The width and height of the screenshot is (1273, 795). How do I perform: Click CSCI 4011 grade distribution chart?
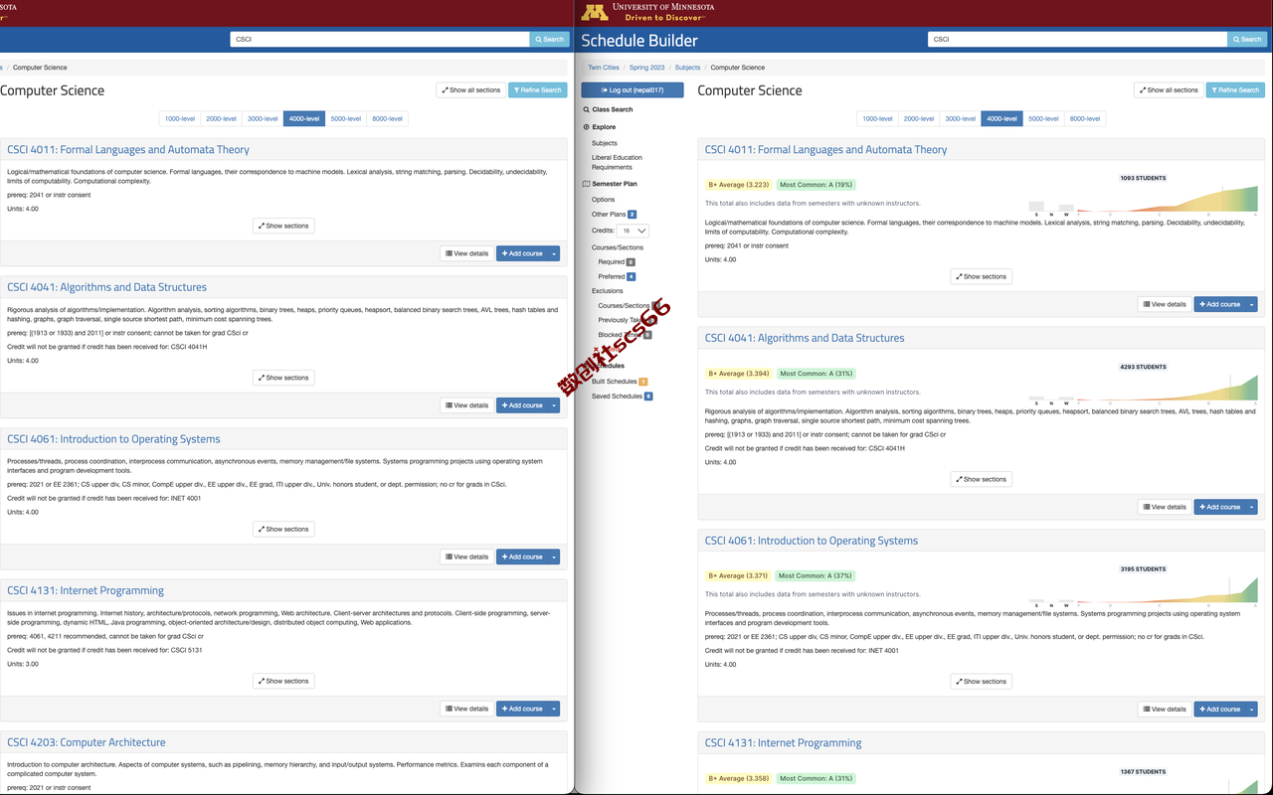tap(1143, 197)
